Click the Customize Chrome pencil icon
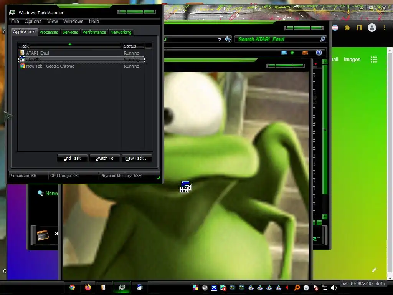 pos(375,270)
